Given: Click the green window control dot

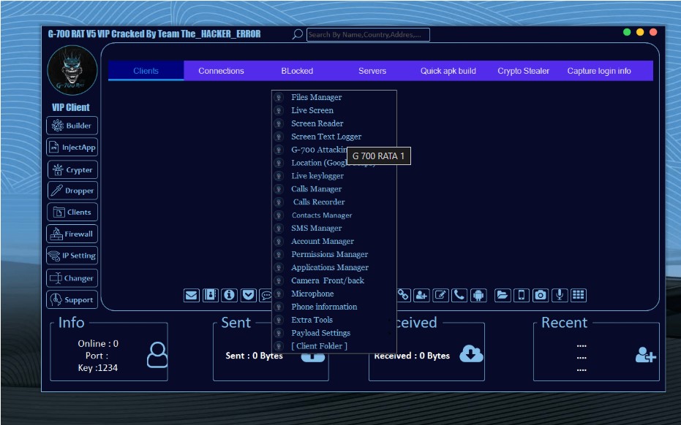Looking at the screenshot, I should pyautogui.click(x=627, y=32).
